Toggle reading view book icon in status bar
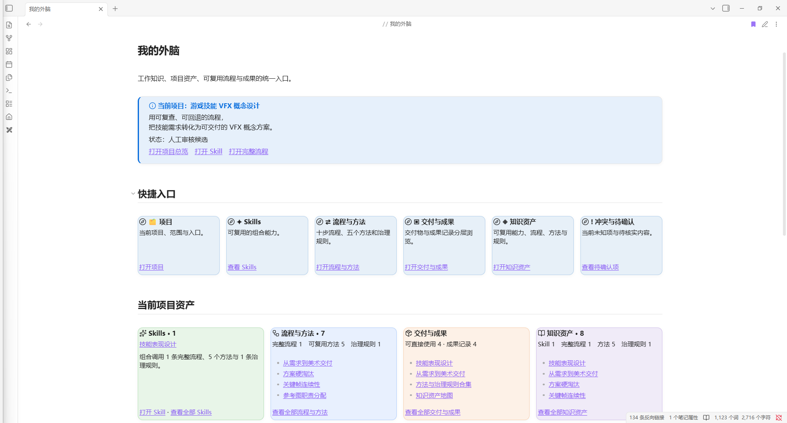Viewport: 787px width, 423px height. pyautogui.click(x=706, y=418)
